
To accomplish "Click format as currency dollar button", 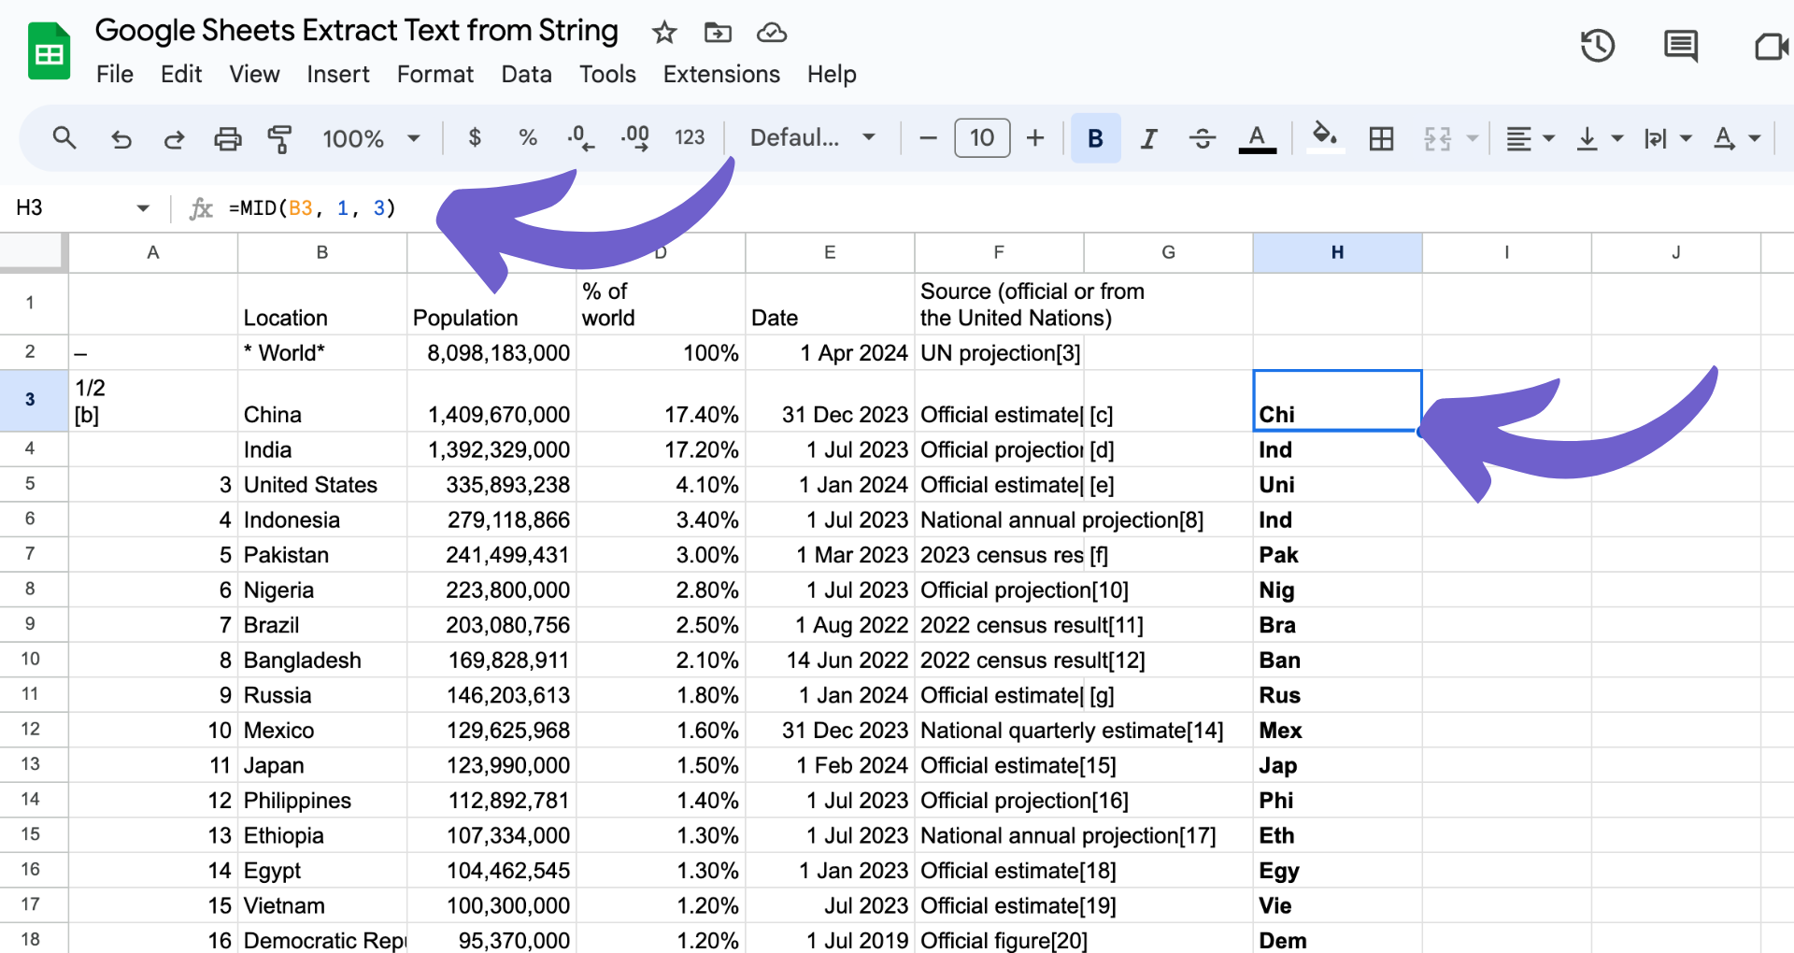I will (x=475, y=138).
